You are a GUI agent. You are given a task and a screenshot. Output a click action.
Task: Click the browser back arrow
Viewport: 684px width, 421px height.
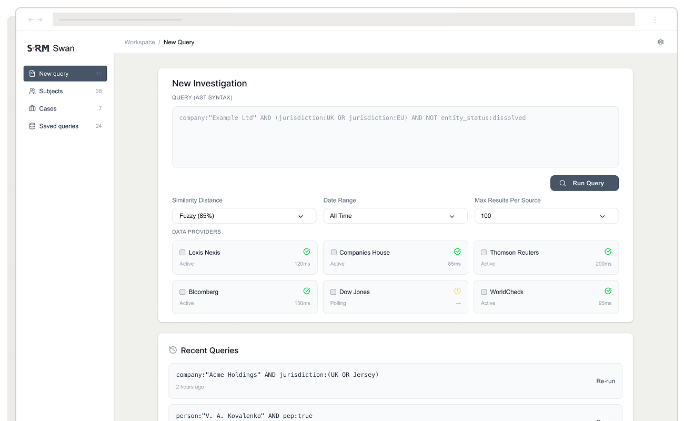(x=31, y=19)
